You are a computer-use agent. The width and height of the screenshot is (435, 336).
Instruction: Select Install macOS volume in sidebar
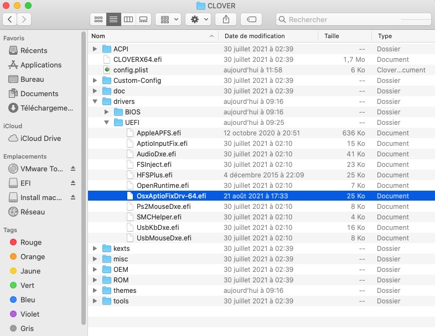pyautogui.click(x=35, y=197)
